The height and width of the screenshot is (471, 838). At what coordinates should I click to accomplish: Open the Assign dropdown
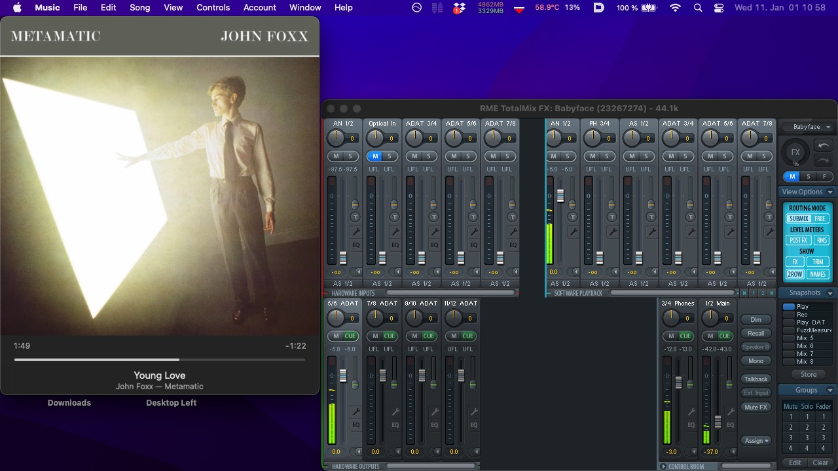(756, 441)
